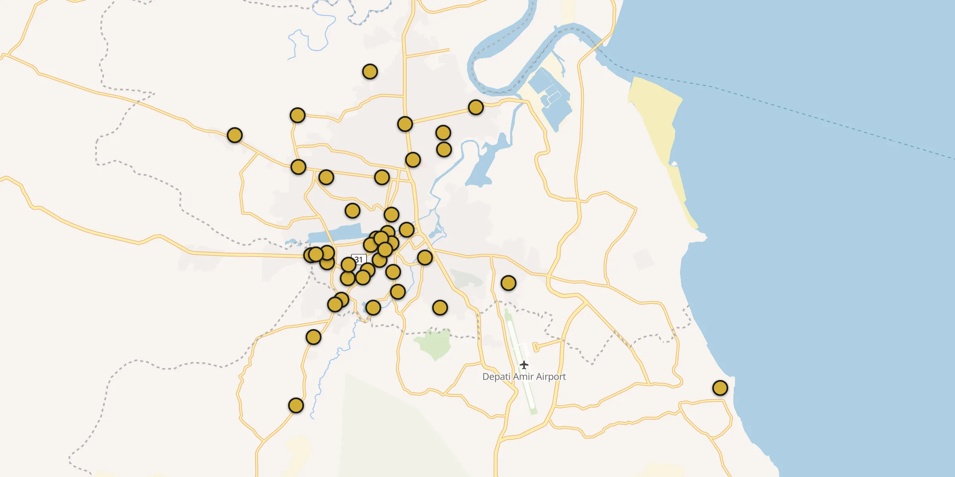Select the lone coastal marker in the southeast
955x477 pixels.
pos(720,388)
